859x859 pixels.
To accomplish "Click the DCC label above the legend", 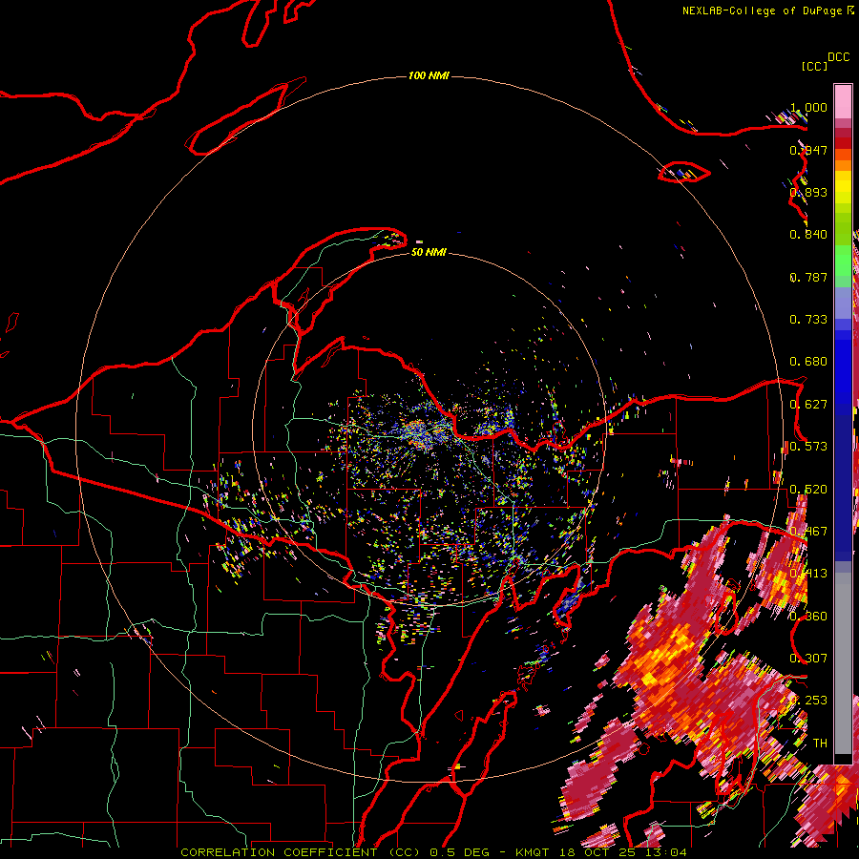I will (x=838, y=57).
